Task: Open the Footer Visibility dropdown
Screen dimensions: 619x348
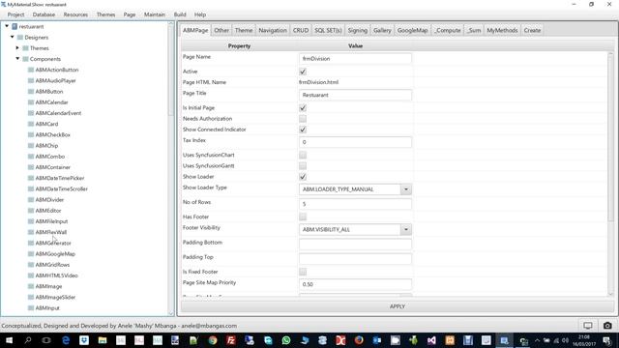Action: 406,230
